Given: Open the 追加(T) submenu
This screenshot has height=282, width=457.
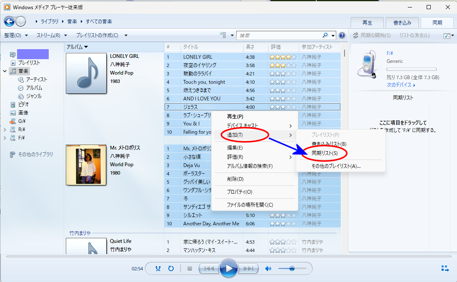Looking at the screenshot, I should click(254, 135).
